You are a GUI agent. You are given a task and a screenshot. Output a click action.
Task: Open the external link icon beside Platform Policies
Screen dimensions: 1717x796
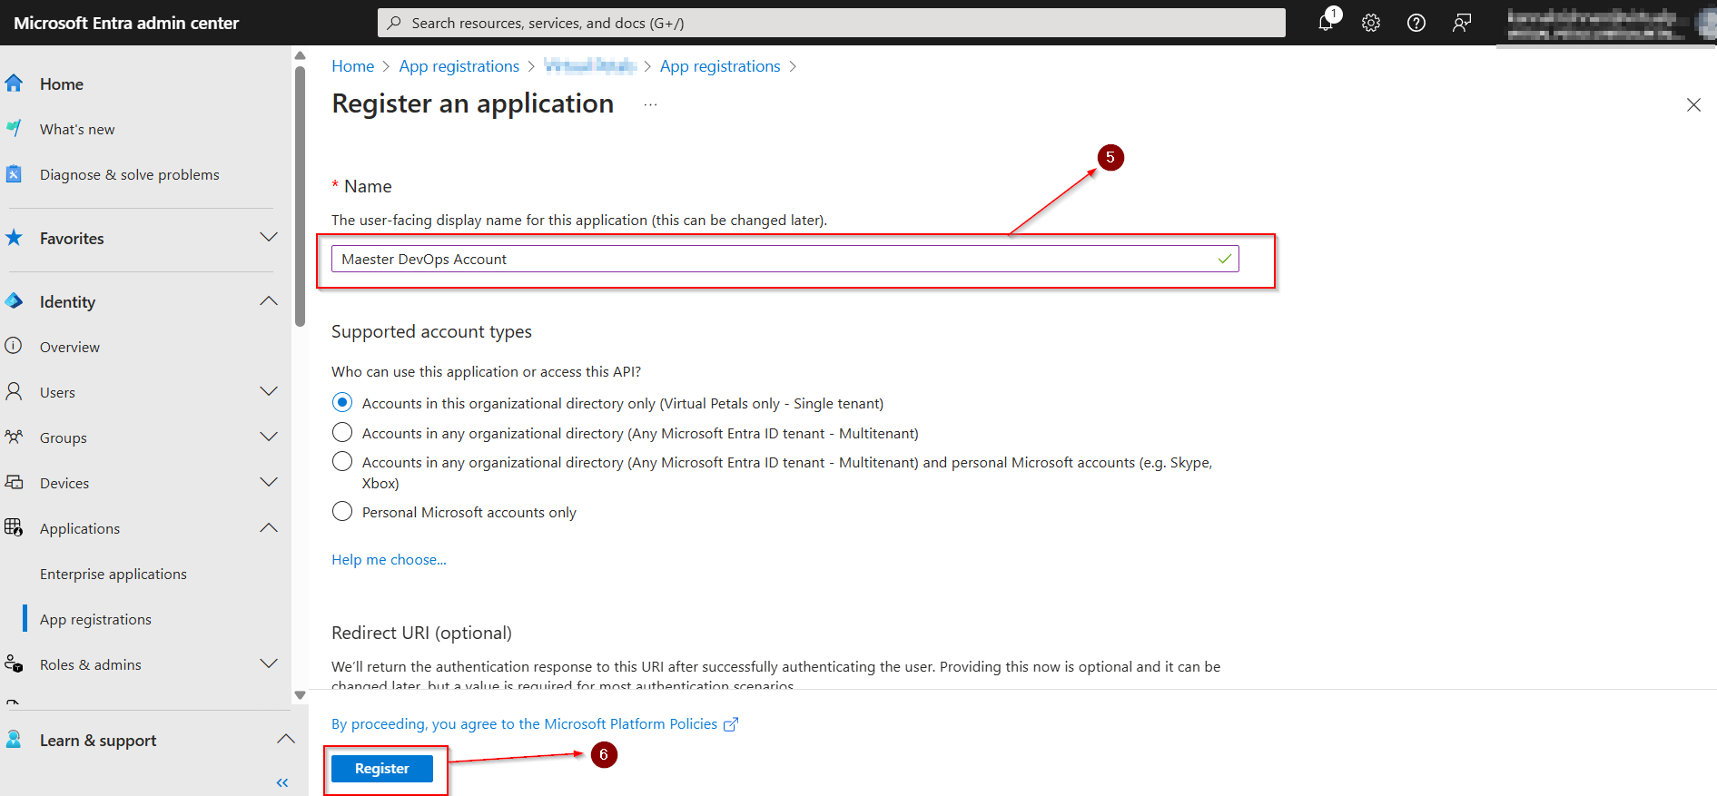[731, 724]
